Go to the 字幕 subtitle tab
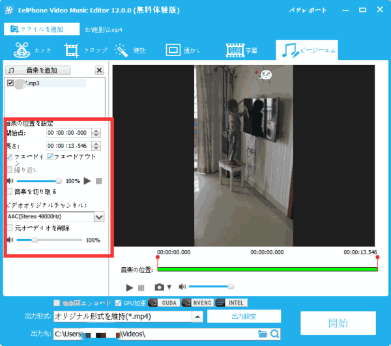The width and height of the screenshot is (391, 346). (x=242, y=50)
